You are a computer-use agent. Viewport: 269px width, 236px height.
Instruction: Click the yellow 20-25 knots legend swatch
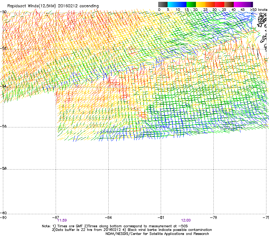[201, 4]
